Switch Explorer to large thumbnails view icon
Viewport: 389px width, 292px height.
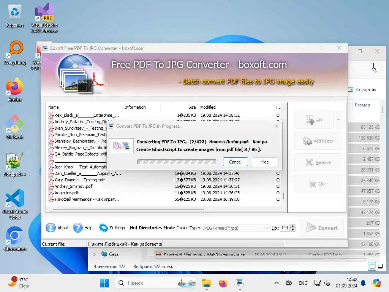click(380, 267)
